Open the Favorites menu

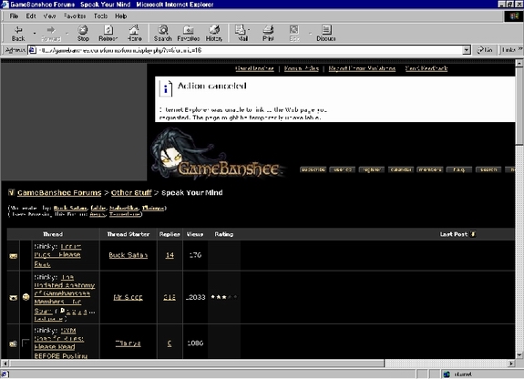pyautogui.click(x=75, y=16)
